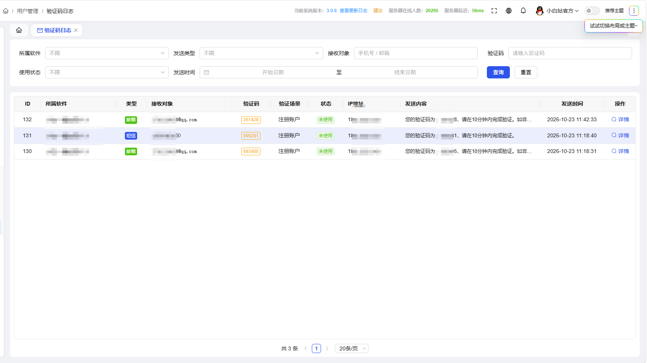Screen dimensions: 647x363
Task: Go to next page arrow
Action: 327,348
